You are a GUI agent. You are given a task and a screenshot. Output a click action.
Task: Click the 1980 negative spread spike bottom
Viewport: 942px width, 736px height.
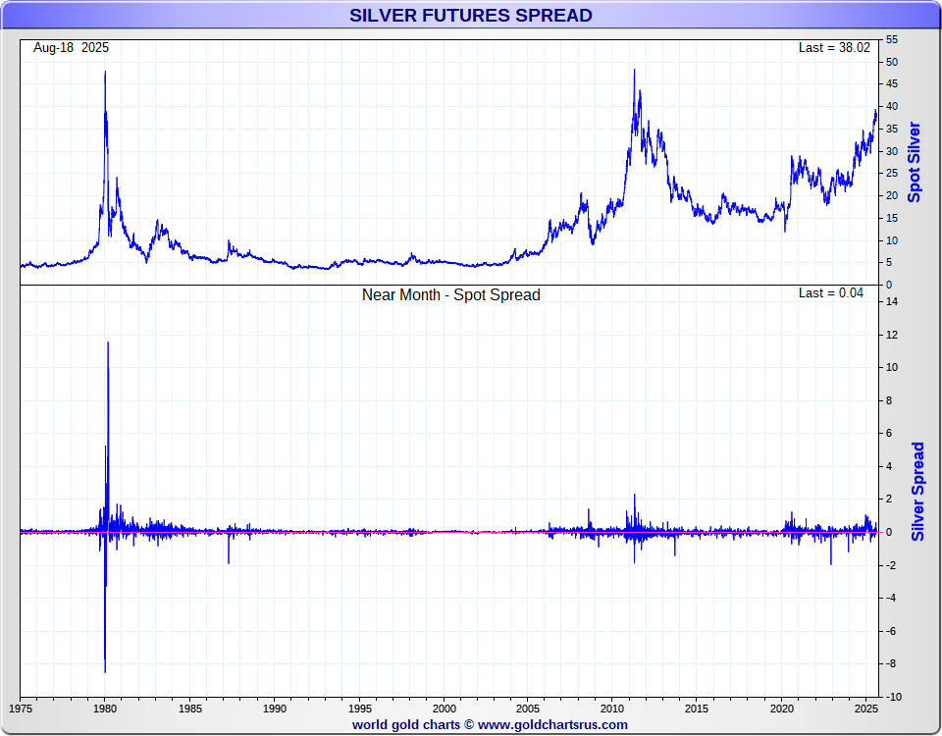(105, 670)
